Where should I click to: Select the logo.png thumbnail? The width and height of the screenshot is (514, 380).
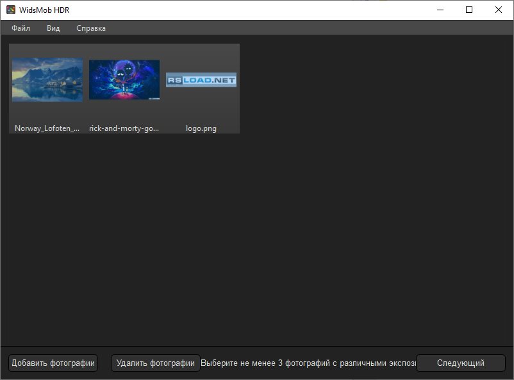click(201, 80)
